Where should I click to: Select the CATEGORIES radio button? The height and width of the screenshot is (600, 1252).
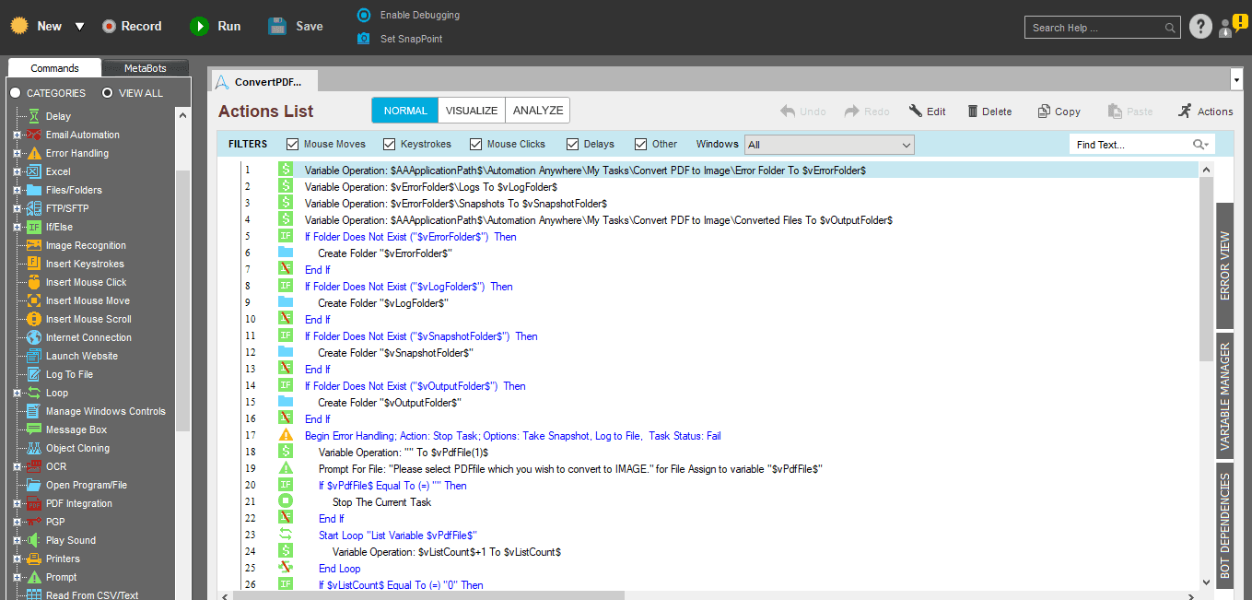coord(15,93)
